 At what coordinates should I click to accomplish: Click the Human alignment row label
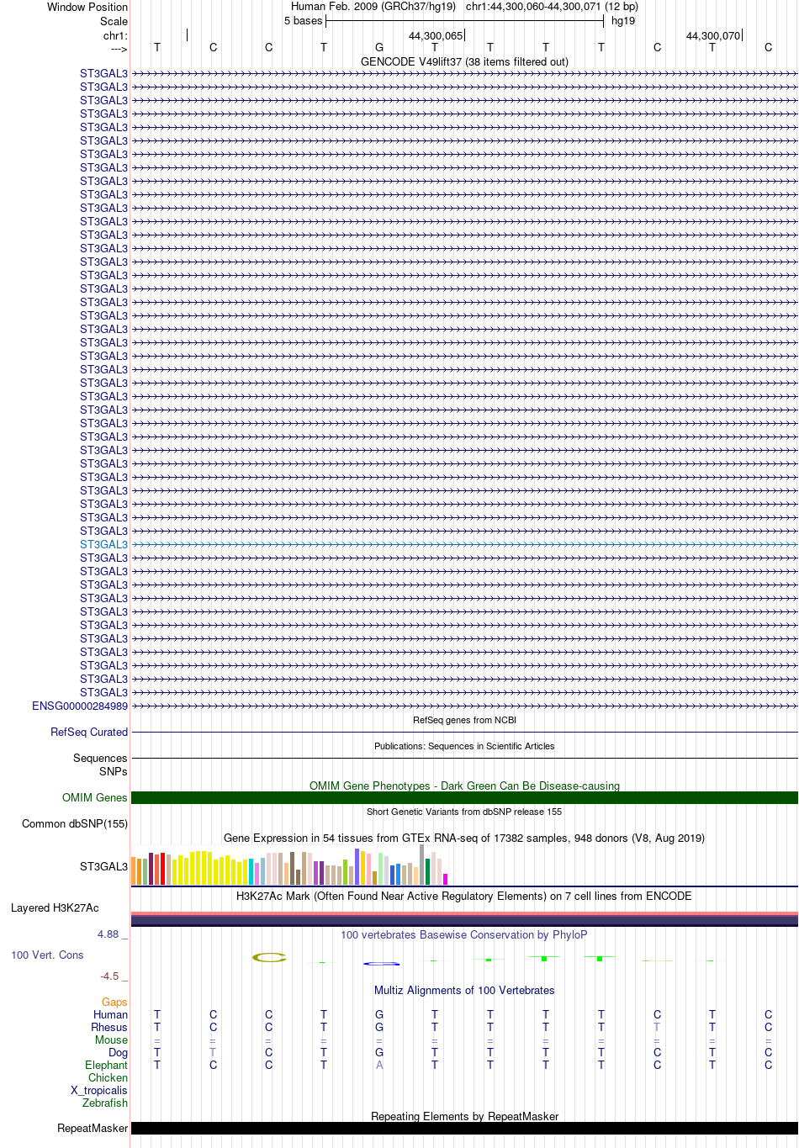coord(110,1014)
